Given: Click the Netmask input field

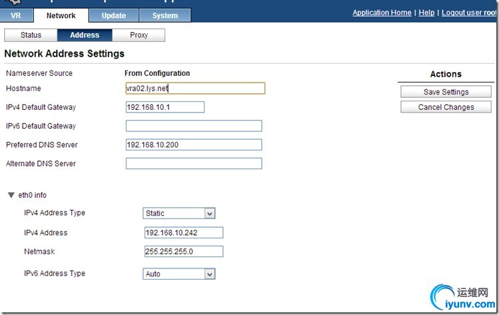Looking at the screenshot, I should point(183,251).
